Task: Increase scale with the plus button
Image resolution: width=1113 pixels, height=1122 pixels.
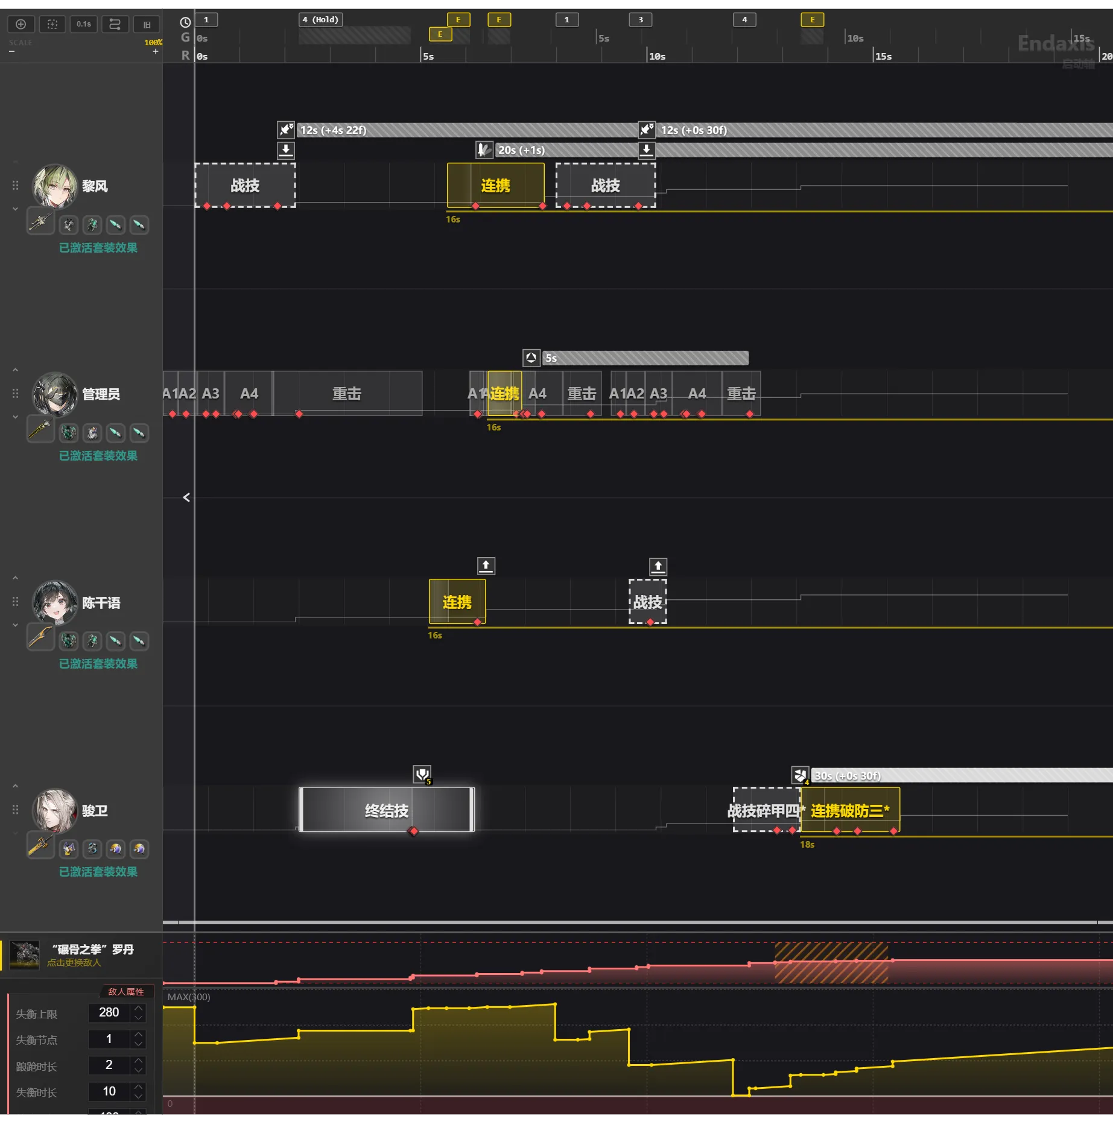Action: point(156,52)
